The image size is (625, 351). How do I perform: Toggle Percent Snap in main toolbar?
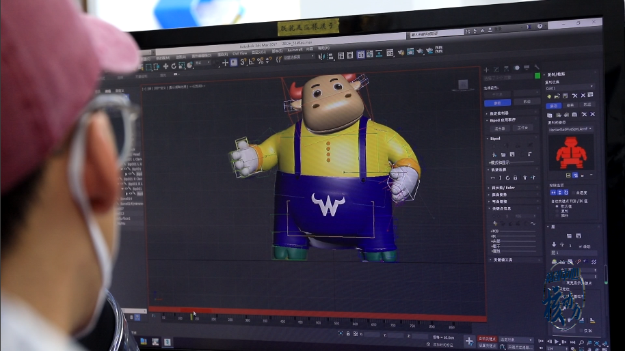261,61
